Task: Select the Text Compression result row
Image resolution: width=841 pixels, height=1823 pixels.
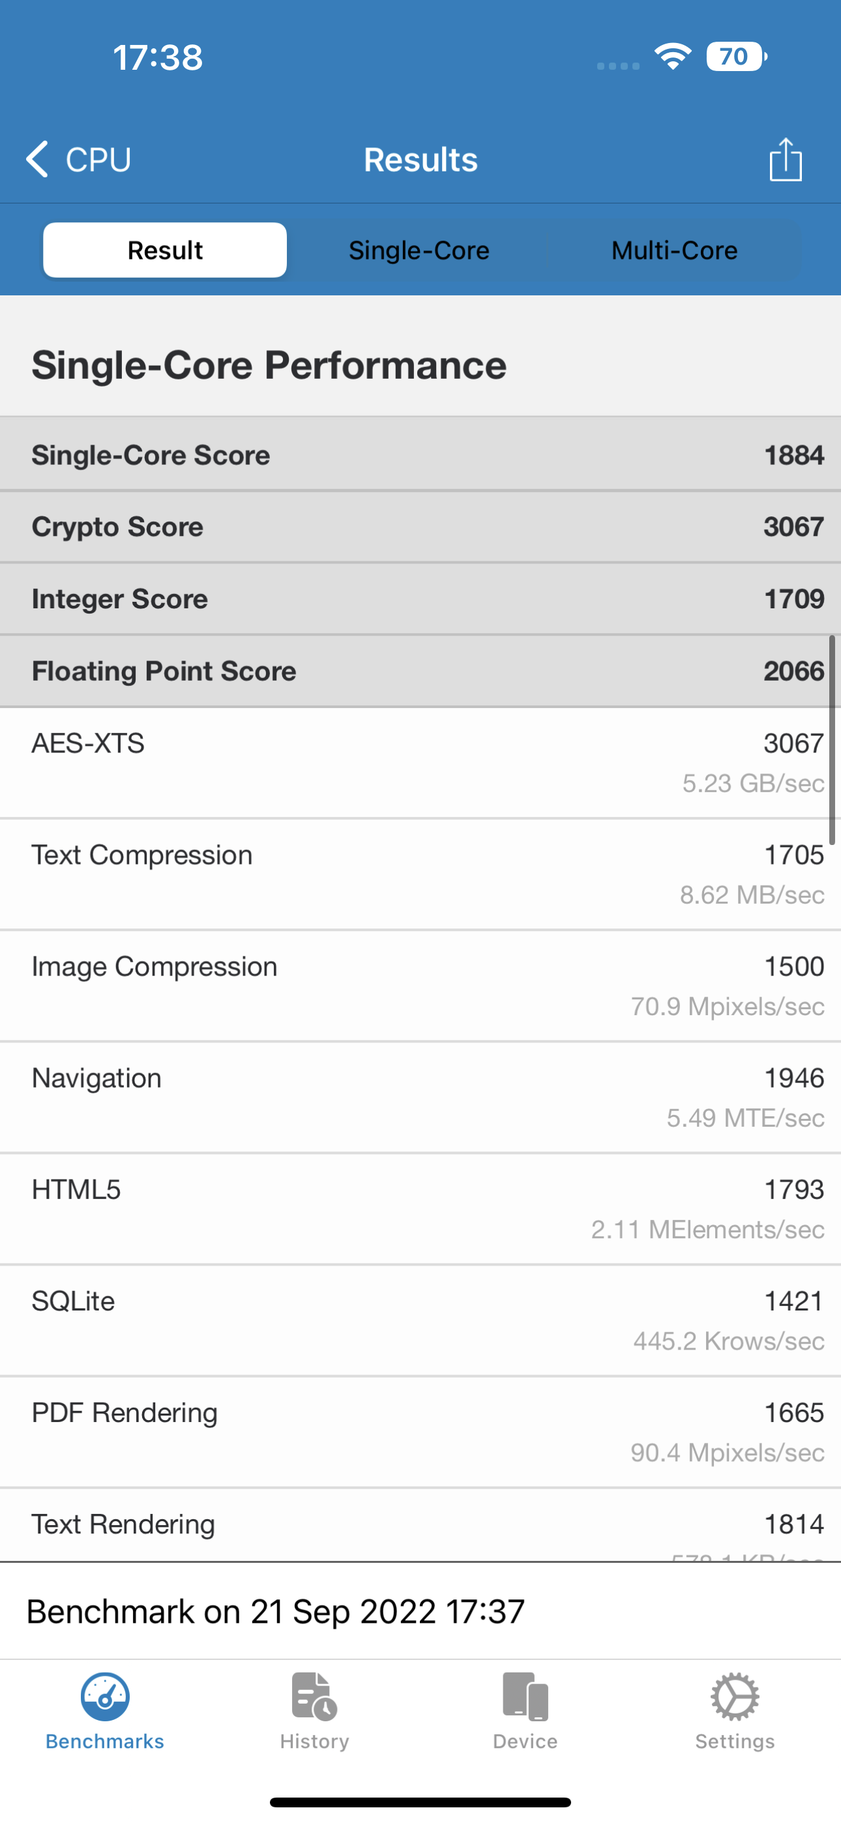Action: [420, 874]
